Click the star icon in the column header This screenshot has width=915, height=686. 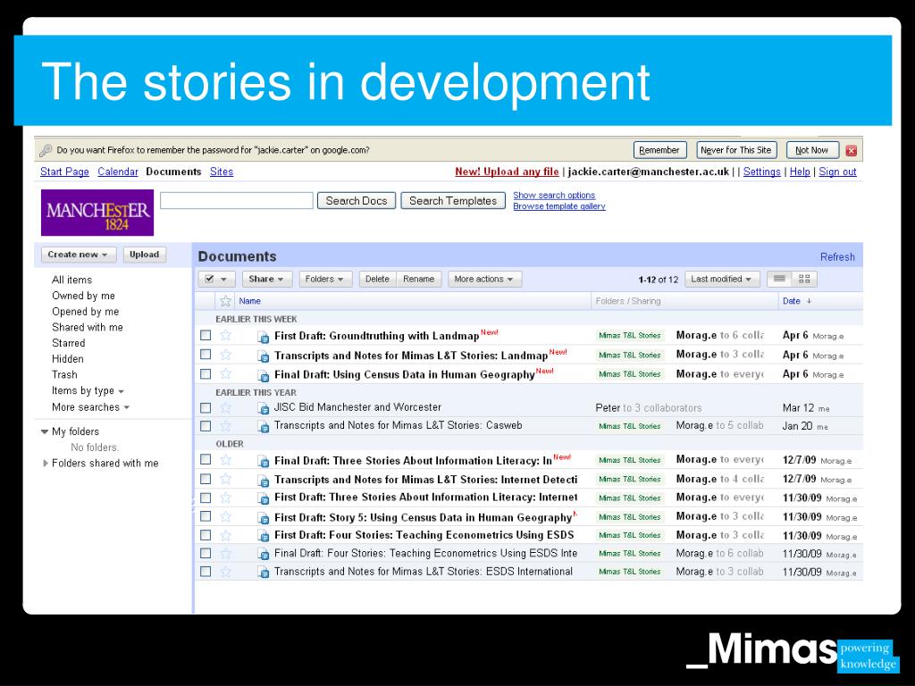coord(225,301)
